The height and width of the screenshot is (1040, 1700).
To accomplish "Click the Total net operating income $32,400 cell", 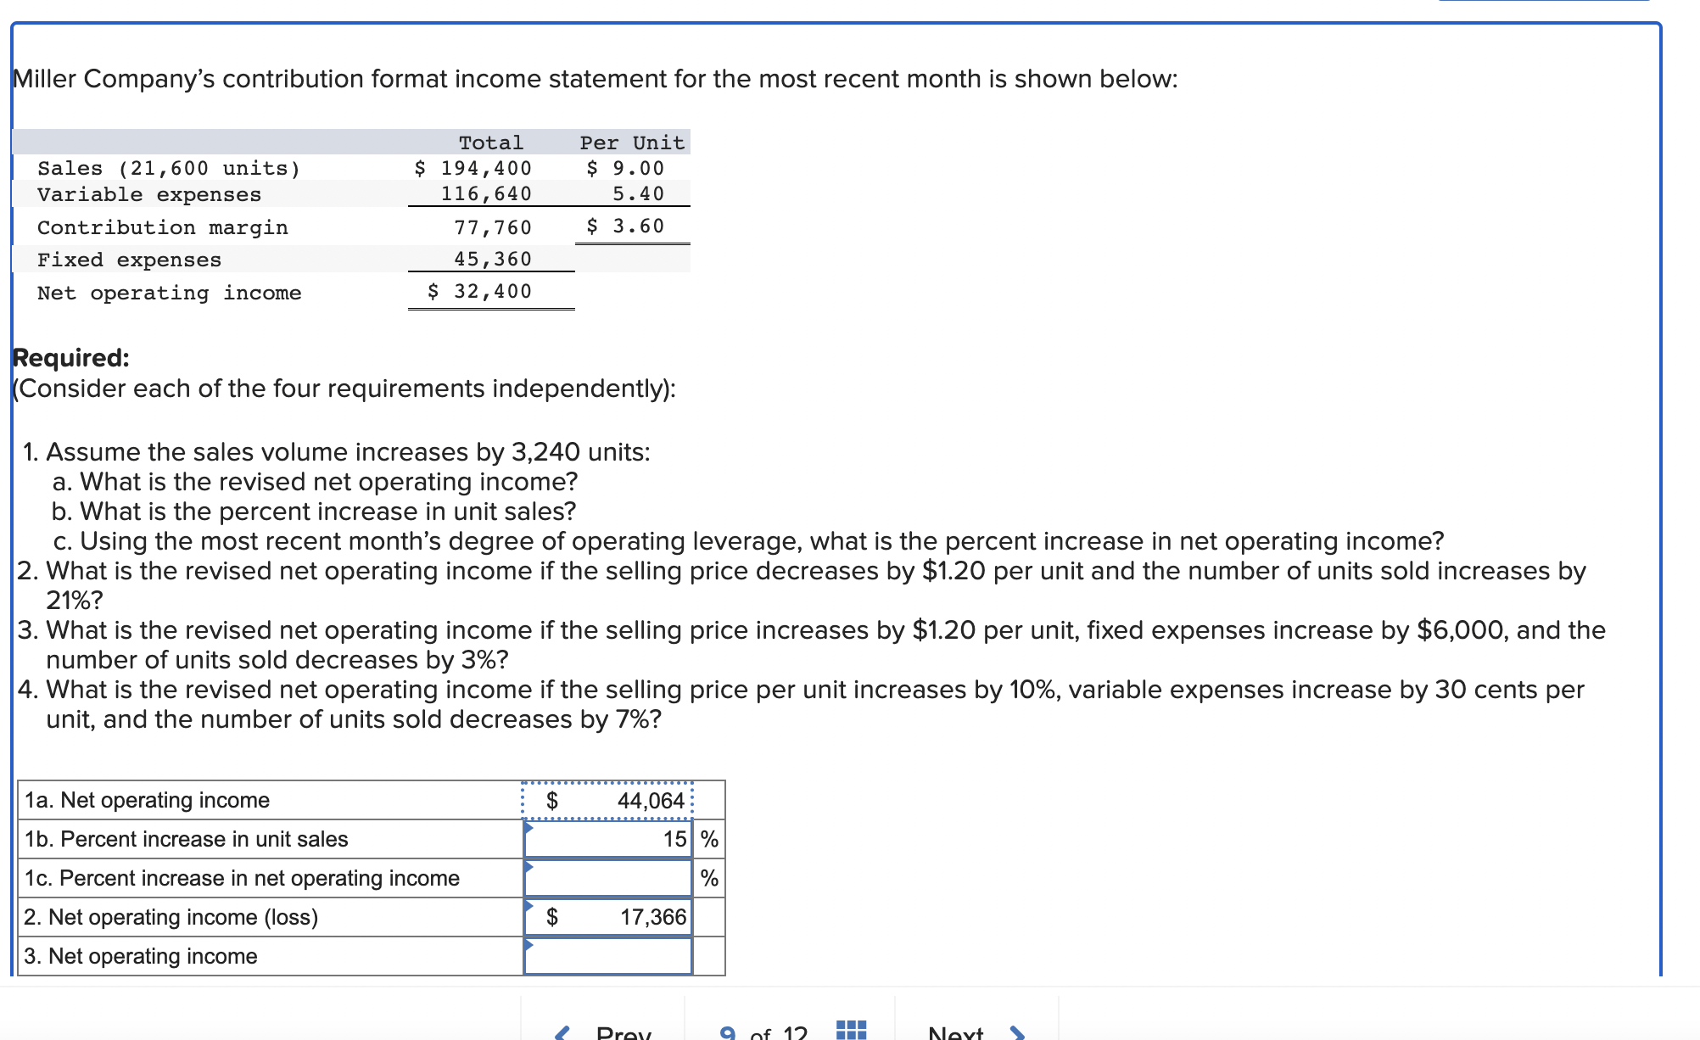I will 480,292.
